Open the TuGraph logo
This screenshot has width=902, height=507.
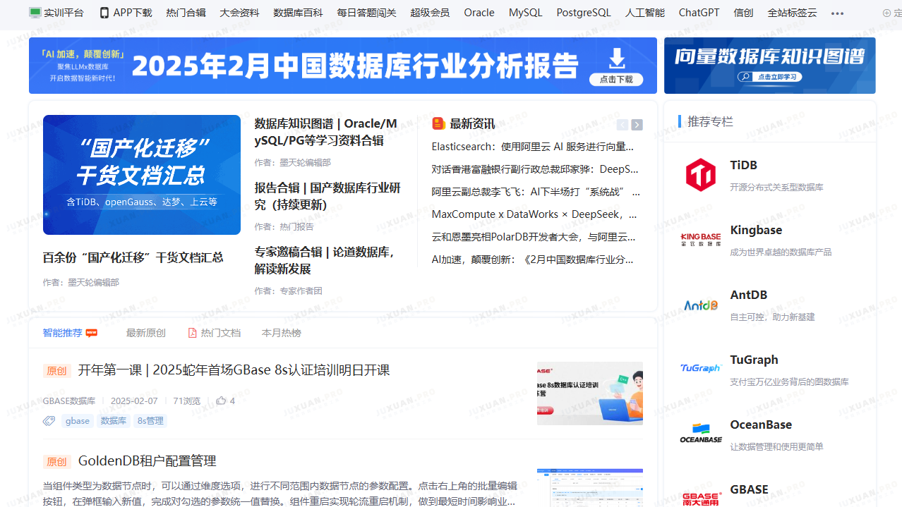pos(701,368)
